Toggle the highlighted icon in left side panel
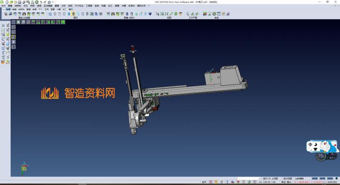Image resolution: width=340 pixels, height=185 pixels. point(13,37)
